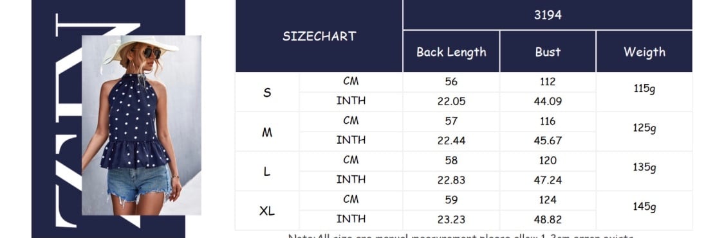The height and width of the screenshot is (238, 724).
Task: Click the 120 bust value for L
Action: pyautogui.click(x=548, y=161)
